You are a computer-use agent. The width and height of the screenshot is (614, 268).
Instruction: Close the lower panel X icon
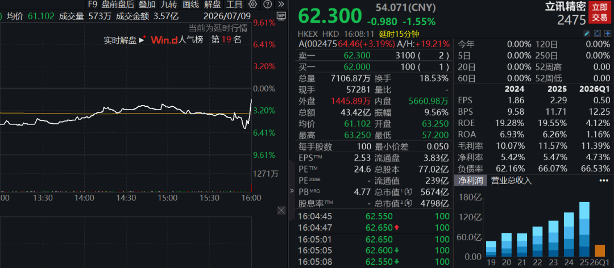[x=281, y=210]
